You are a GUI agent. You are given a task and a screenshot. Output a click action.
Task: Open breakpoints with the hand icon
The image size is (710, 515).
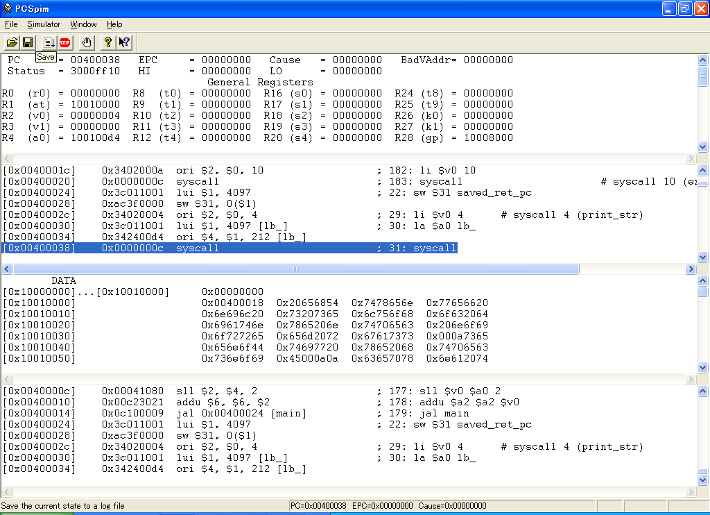[x=86, y=42]
